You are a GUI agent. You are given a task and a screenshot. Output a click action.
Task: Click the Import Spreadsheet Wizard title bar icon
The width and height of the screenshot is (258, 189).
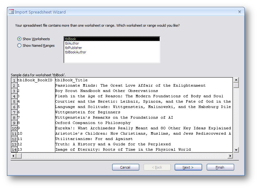(11, 12)
